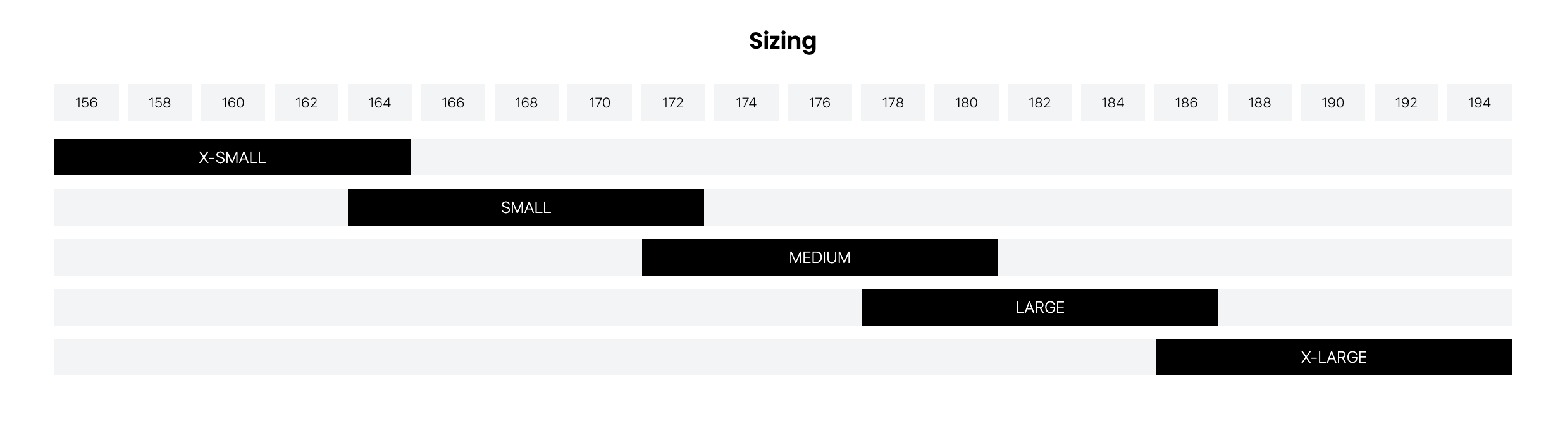This screenshot has height=426, width=1565.
Task: Choose the MEDIUM size bar
Action: [819, 257]
